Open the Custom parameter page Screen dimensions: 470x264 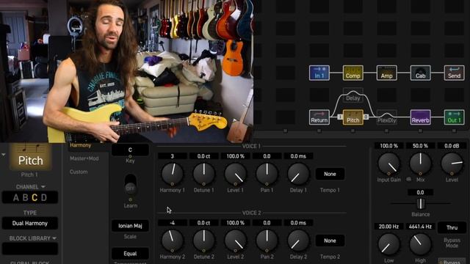[79, 172]
